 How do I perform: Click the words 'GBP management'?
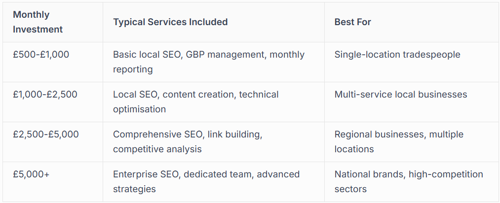pyautogui.click(x=226, y=55)
